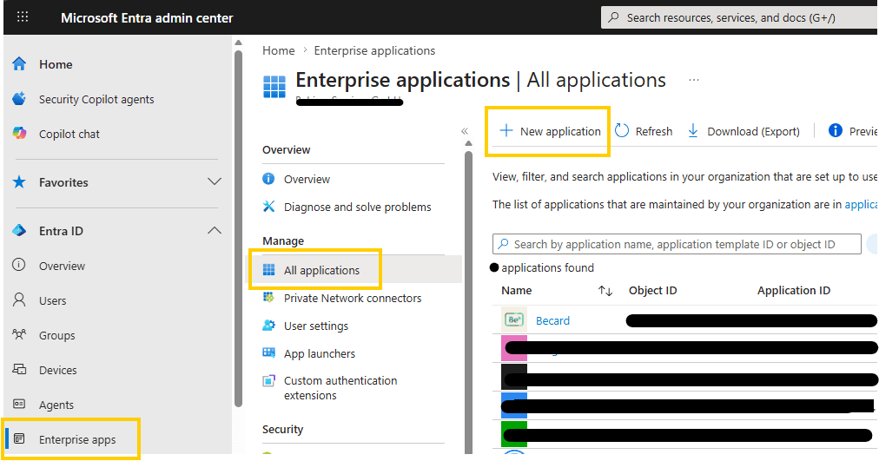The height and width of the screenshot is (461, 879).
Task: Open Diagnose and solve problems
Action: (359, 207)
